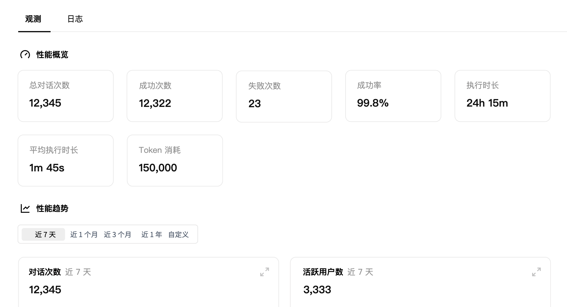Image resolution: width=567 pixels, height=307 pixels.
Task: Select the 近 3 个月 time range
Action: [x=117, y=235]
